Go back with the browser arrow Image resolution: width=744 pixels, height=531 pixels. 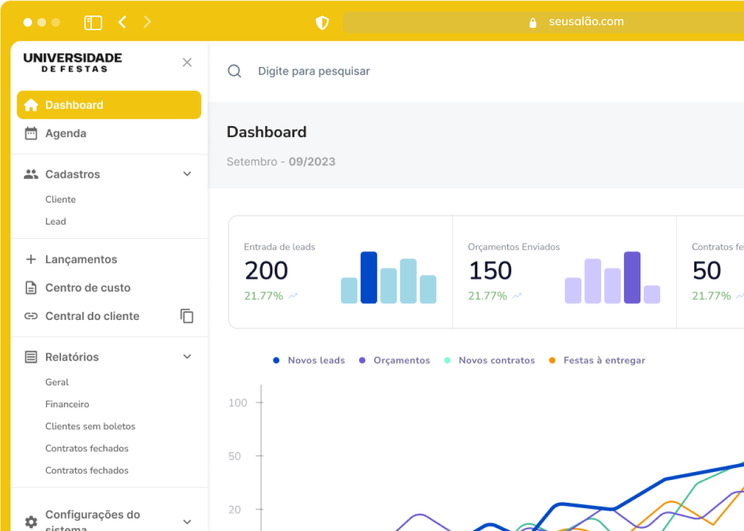coord(122,23)
